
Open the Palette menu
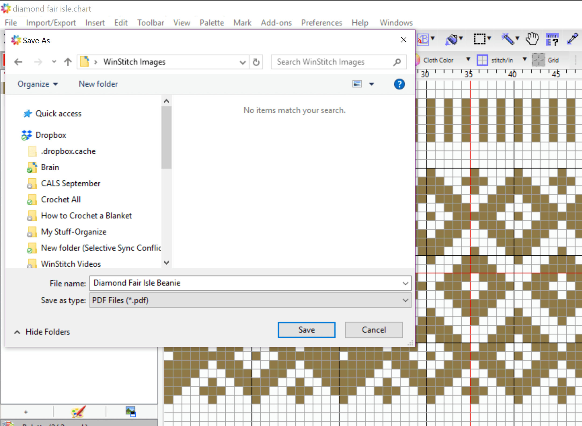click(x=212, y=23)
